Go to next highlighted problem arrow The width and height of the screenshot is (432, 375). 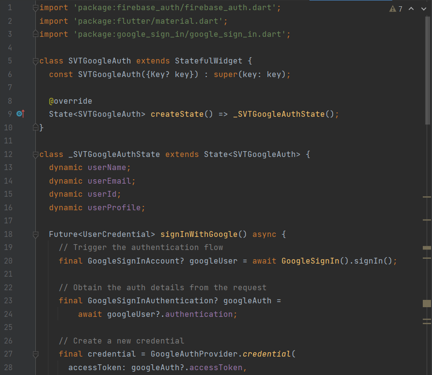(x=423, y=9)
